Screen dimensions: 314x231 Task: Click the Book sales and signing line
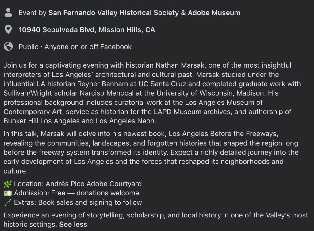(78, 202)
